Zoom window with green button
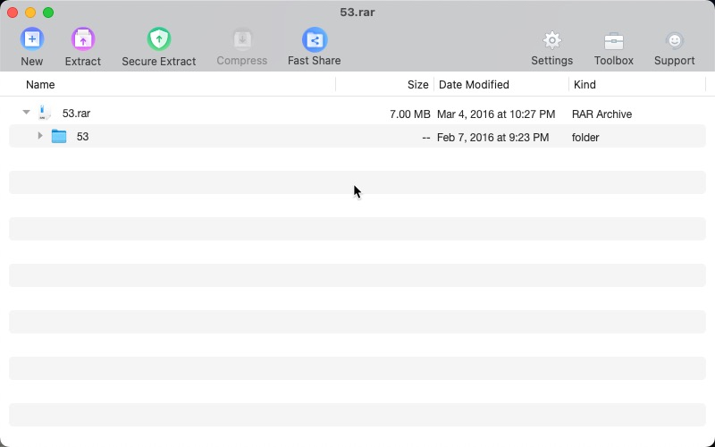 click(x=48, y=13)
